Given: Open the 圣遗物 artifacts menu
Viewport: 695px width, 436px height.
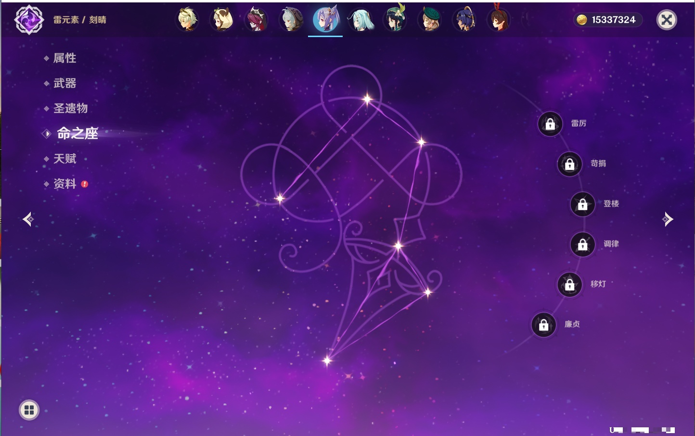Looking at the screenshot, I should 70,108.
